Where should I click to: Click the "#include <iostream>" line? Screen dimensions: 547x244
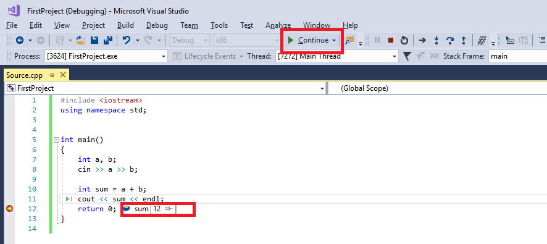pyautogui.click(x=101, y=101)
